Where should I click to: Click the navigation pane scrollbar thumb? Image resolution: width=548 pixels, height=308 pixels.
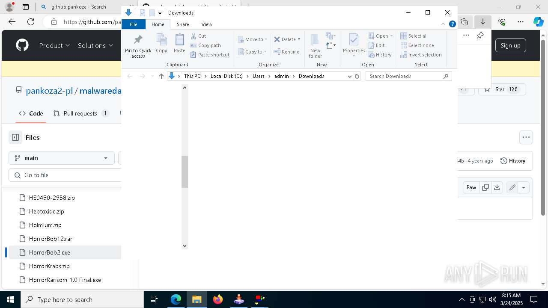tap(185, 172)
